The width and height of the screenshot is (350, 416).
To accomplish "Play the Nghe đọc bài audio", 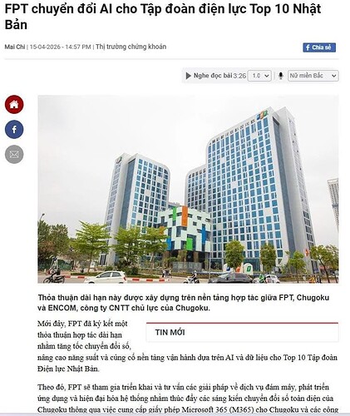I will (x=188, y=76).
